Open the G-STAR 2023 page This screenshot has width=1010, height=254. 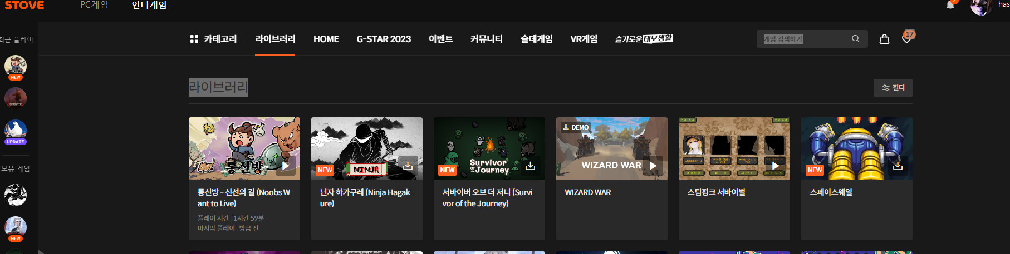384,39
